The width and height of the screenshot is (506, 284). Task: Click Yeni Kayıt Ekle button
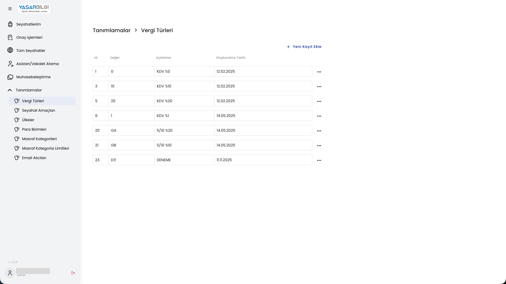(x=304, y=47)
